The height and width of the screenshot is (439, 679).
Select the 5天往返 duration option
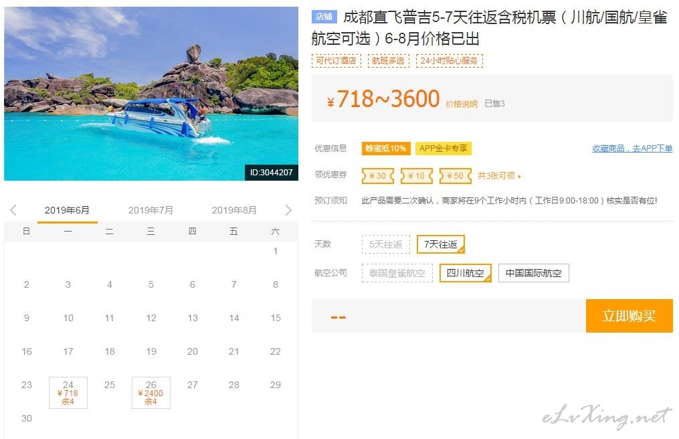click(x=386, y=244)
